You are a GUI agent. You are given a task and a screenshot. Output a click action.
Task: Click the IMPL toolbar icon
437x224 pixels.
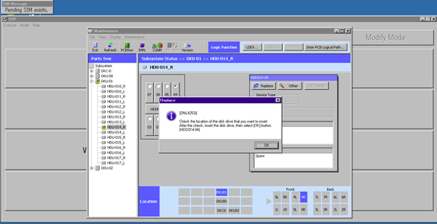pos(142,47)
